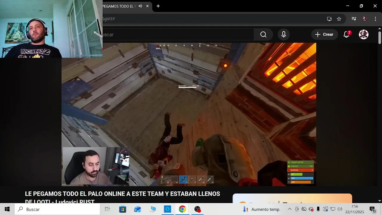
Task: Click the Crear button
Action: [x=324, y=34]
